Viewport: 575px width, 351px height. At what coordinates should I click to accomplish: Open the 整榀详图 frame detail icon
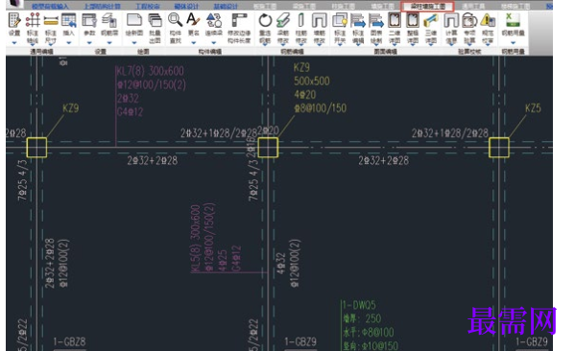pyautogui.click(x=413, y=20)
